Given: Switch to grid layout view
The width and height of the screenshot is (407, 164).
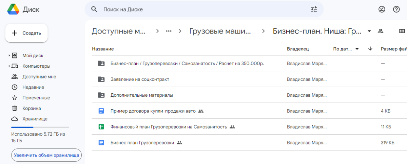Looking at the screenshot, I should point(402,31).
